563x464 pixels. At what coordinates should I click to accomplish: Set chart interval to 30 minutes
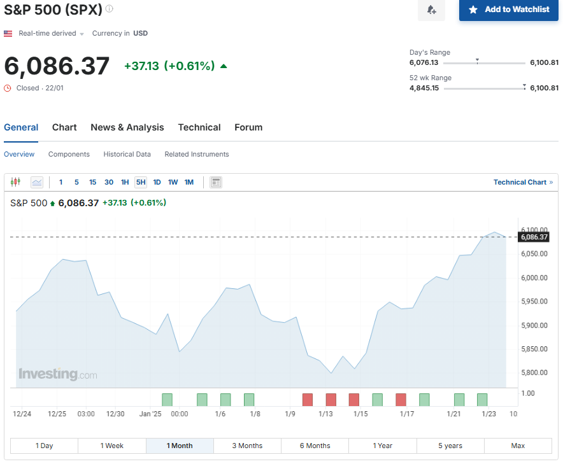pyautogui.click(x=109, y=182)
